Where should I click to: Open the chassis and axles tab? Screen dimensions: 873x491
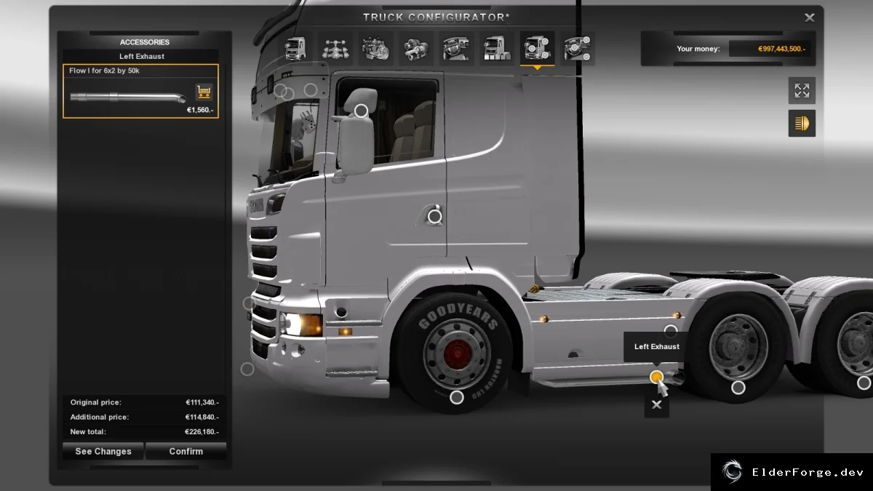click(x=335, y=49)
